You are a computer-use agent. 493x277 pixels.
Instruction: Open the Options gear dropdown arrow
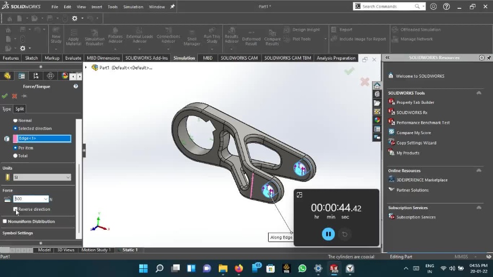pos(82,19)
